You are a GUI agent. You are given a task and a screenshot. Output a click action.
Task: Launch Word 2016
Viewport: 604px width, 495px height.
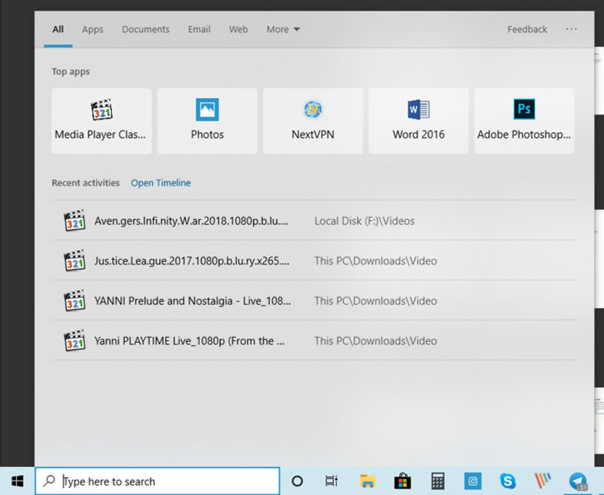point(418,121)
